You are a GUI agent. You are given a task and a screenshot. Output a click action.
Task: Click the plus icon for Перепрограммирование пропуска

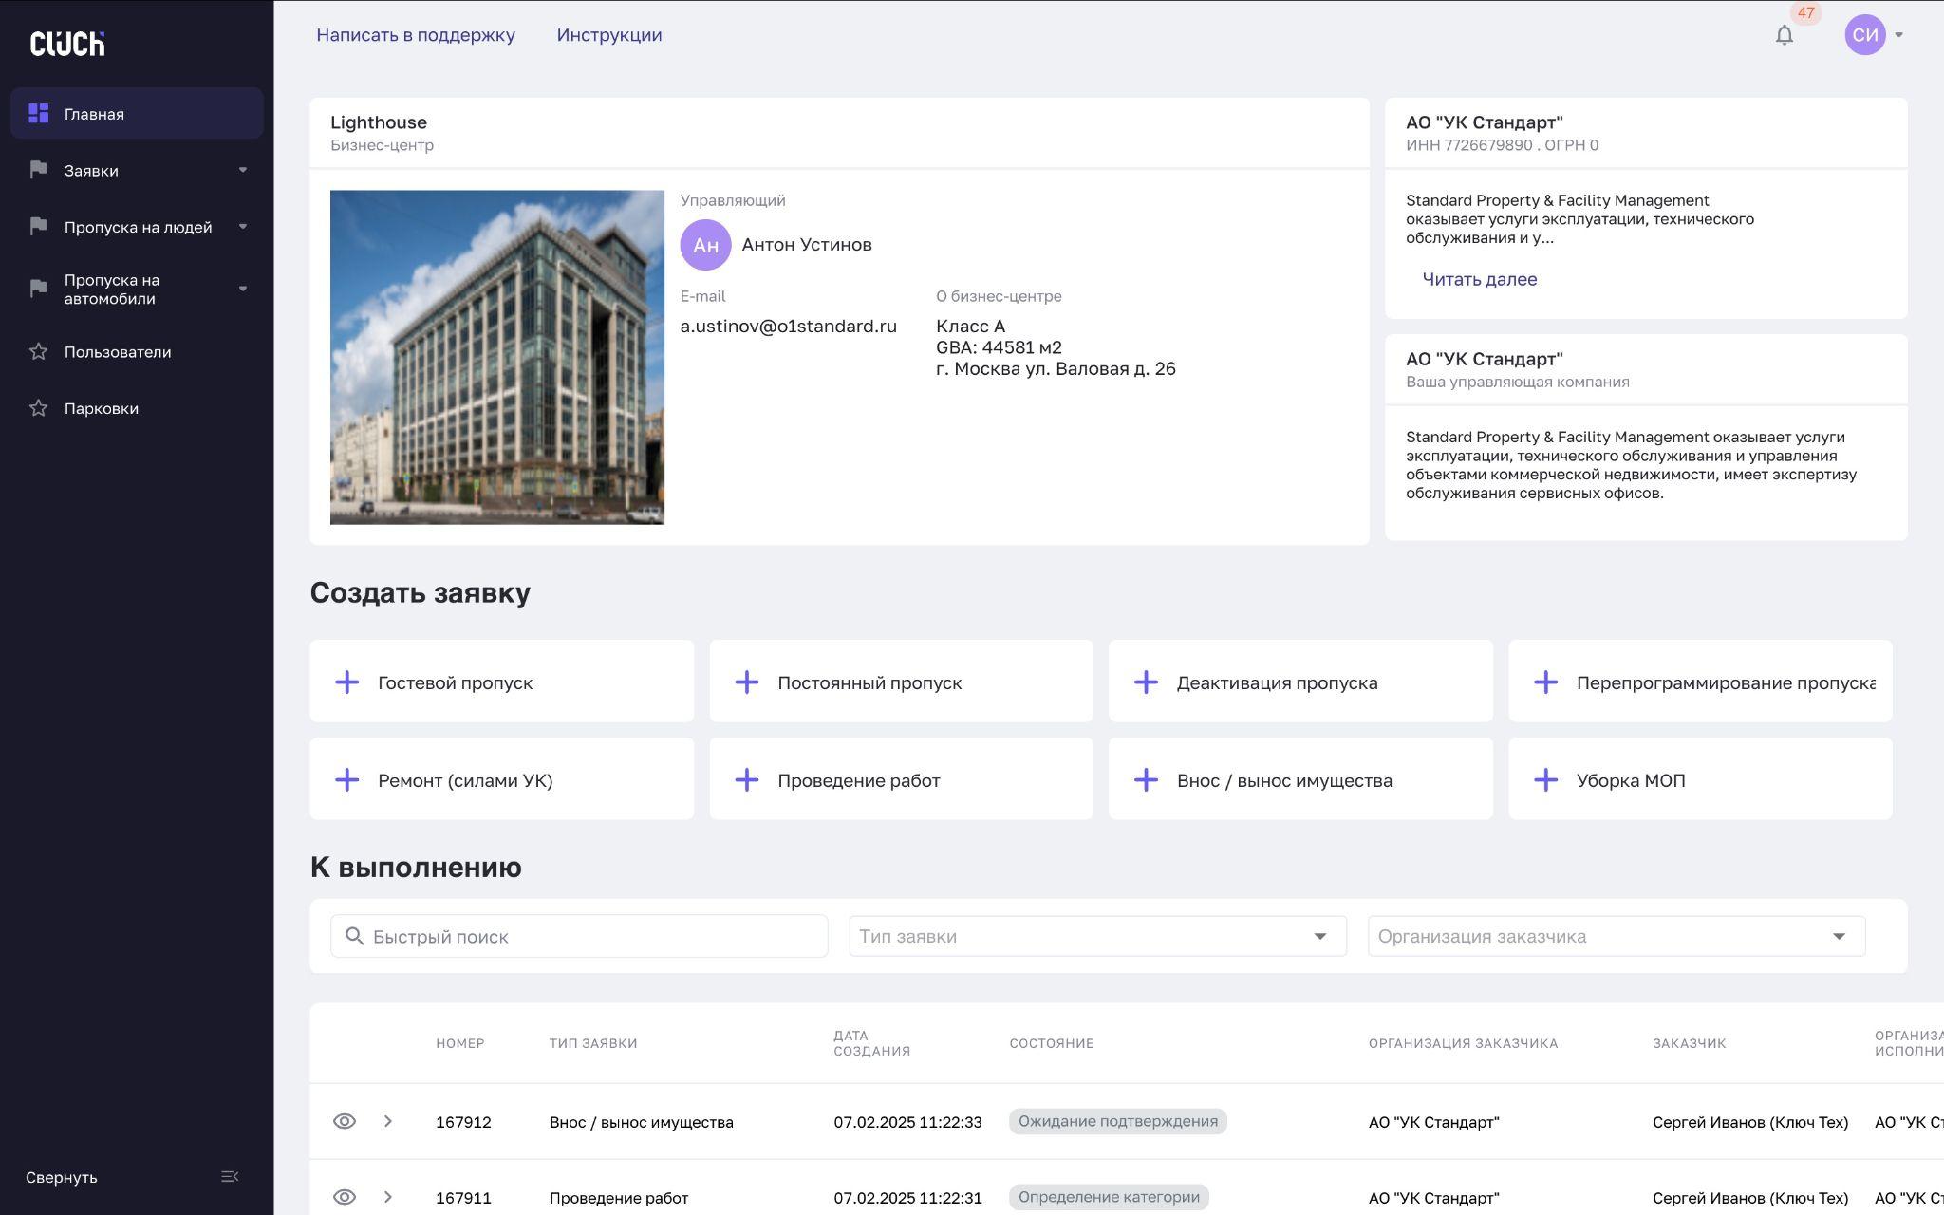1546,682
